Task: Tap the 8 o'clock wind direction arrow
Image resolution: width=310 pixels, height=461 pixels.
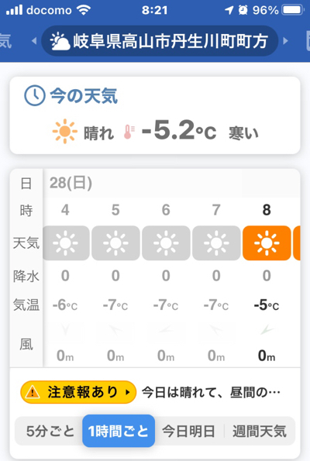Action: tap(267, 330)
